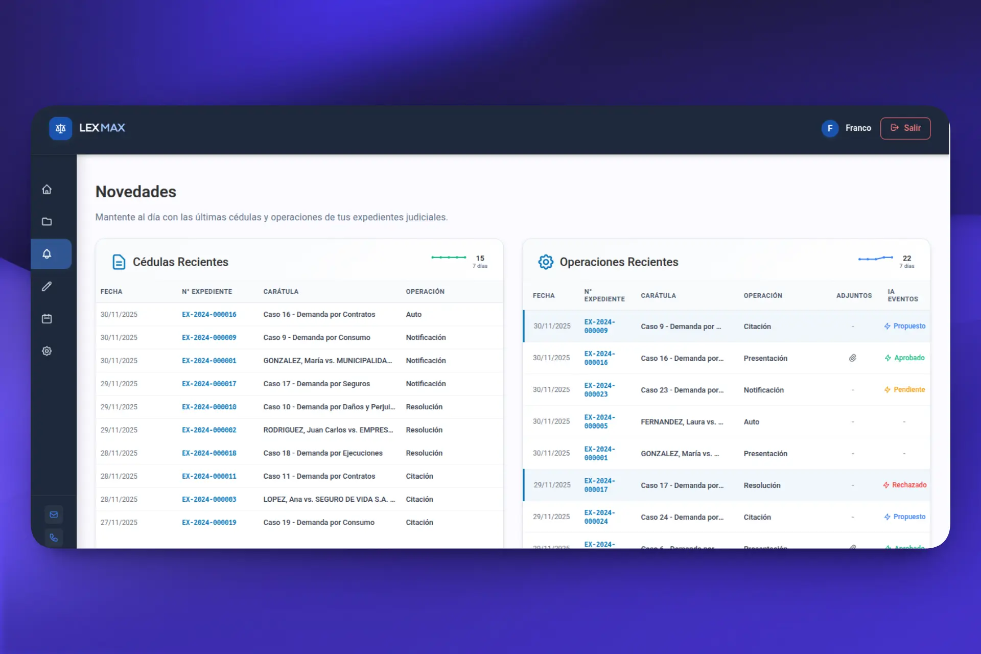981x654 pixels.
Task: Open EX-2024-000005 in Operaciones Recientes
Action: pos(600,422)
